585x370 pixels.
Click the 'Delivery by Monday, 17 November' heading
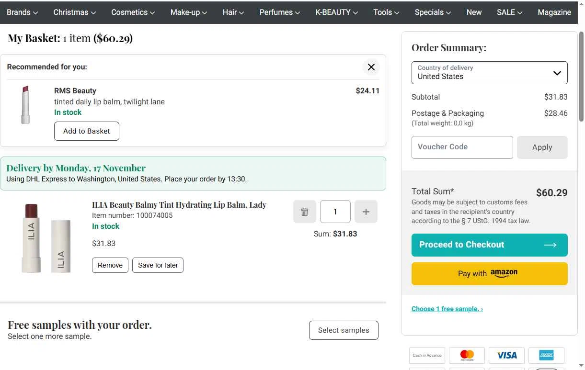click(76, 168)
